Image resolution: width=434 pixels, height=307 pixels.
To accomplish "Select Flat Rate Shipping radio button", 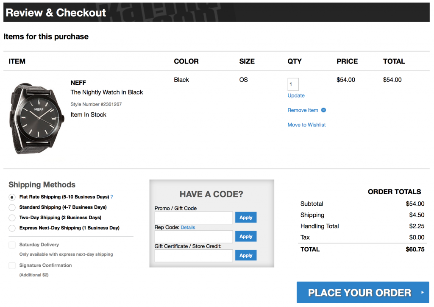I will click(x=12, y=197).
